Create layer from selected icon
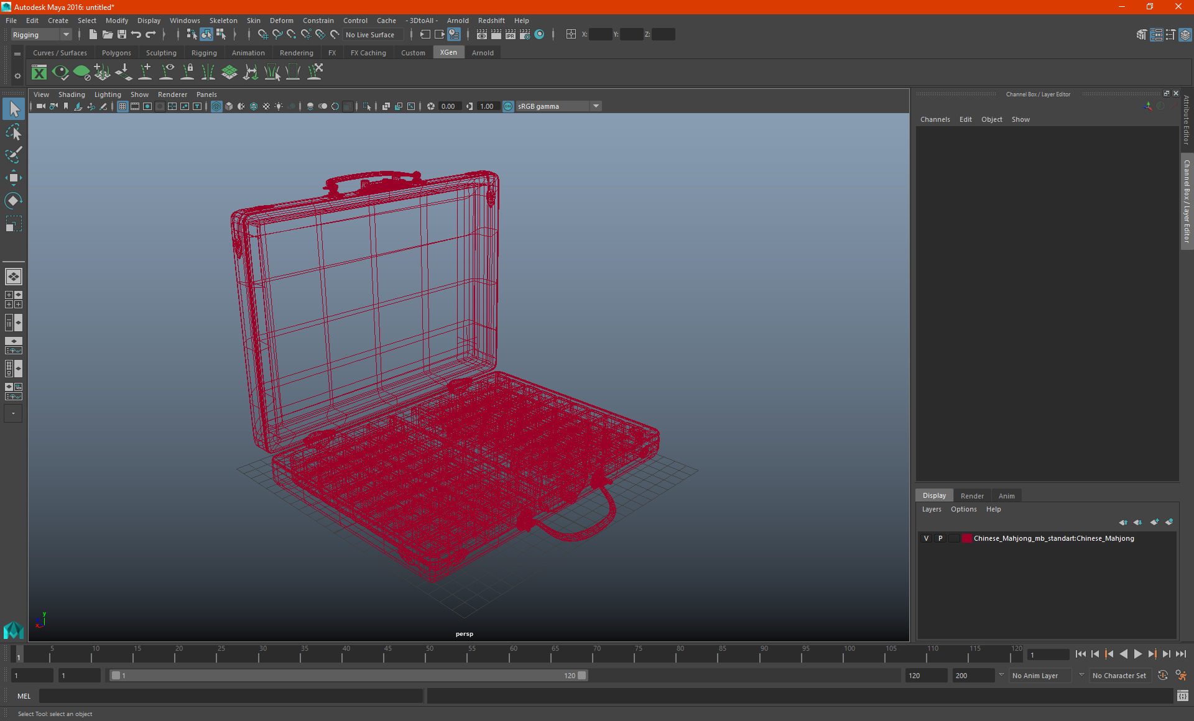 tap(1169, 522)
